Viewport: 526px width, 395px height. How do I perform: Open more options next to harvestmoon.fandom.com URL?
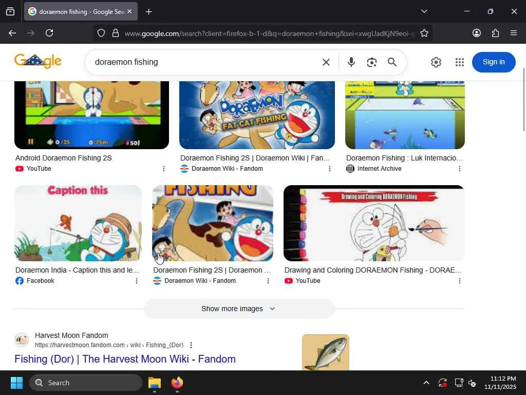(x=191, y=345)
